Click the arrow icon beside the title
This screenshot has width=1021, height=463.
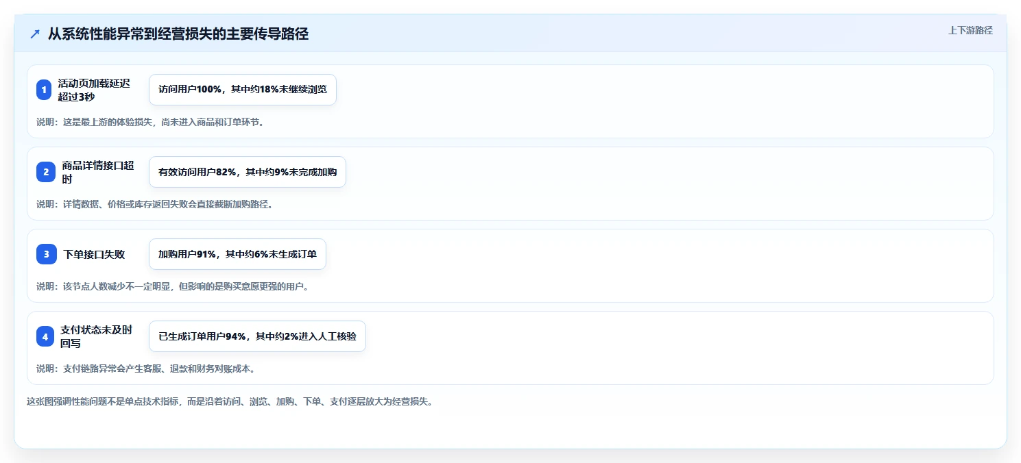(x=35, y=34)
